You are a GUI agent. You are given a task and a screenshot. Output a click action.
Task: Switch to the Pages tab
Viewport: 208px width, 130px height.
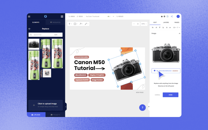(177, 22)
